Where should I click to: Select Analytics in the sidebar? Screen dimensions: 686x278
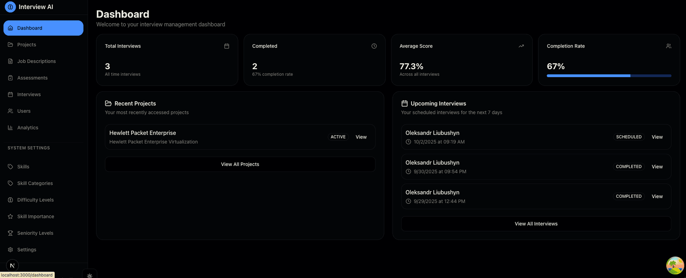(x=28, y=128)
